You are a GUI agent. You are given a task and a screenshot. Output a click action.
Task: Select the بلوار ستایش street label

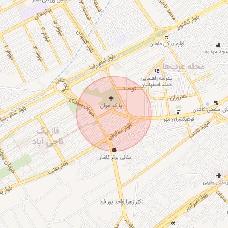[120, 131]
